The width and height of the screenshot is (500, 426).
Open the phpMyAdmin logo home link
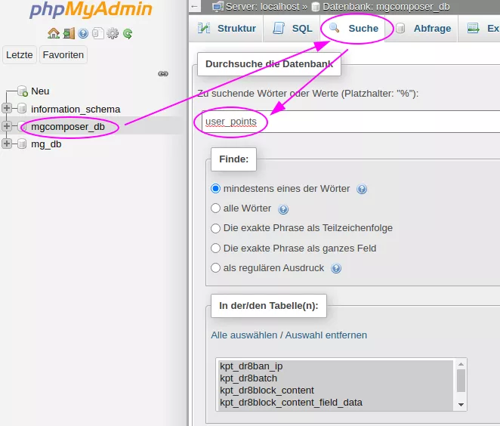(91, 10)
